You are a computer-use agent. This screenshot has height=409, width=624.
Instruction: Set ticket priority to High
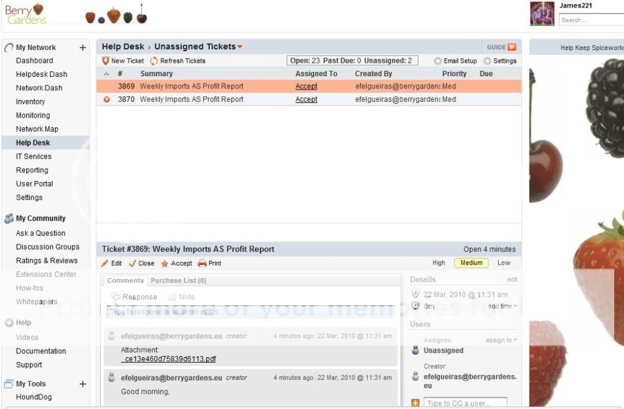438,263
